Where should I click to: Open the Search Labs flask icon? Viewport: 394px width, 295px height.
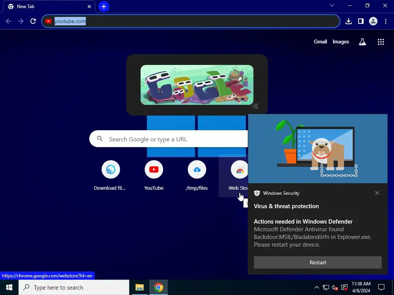click(x=362, y=42)
